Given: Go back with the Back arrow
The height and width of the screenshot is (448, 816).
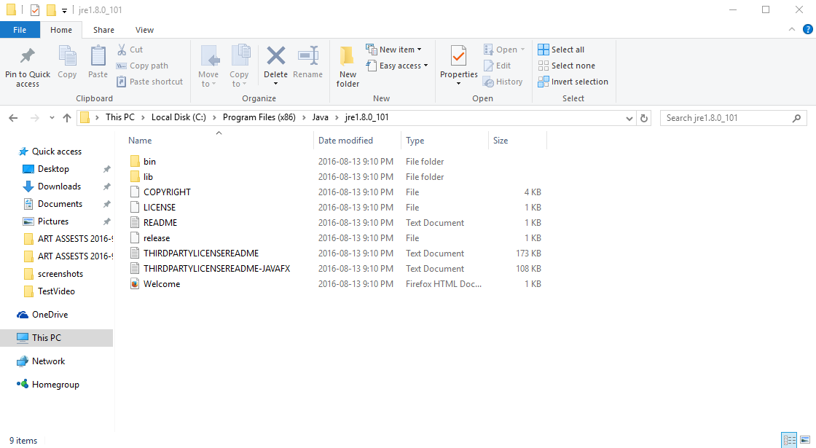Looking at the screenshot, I should click(x=14, y=118).
